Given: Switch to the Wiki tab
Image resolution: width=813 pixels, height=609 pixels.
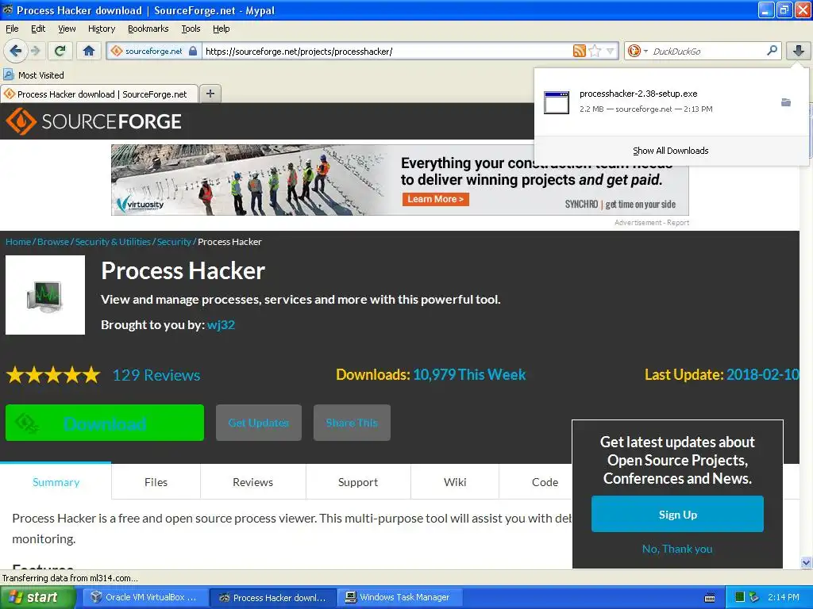Looking at the screenshot, I should point(455,481).
